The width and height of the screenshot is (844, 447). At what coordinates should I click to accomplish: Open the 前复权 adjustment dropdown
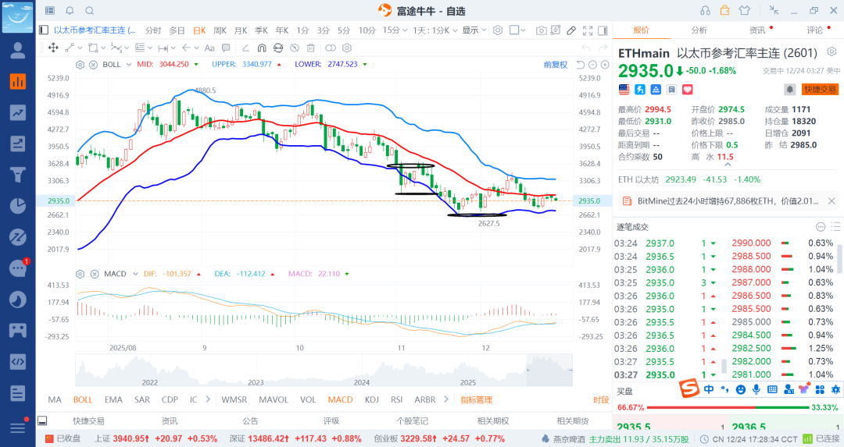click(556, 65)
